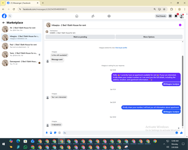Screen dimensions: 188x150
Task: Open the notifications bell
Action: coord(176,16)
